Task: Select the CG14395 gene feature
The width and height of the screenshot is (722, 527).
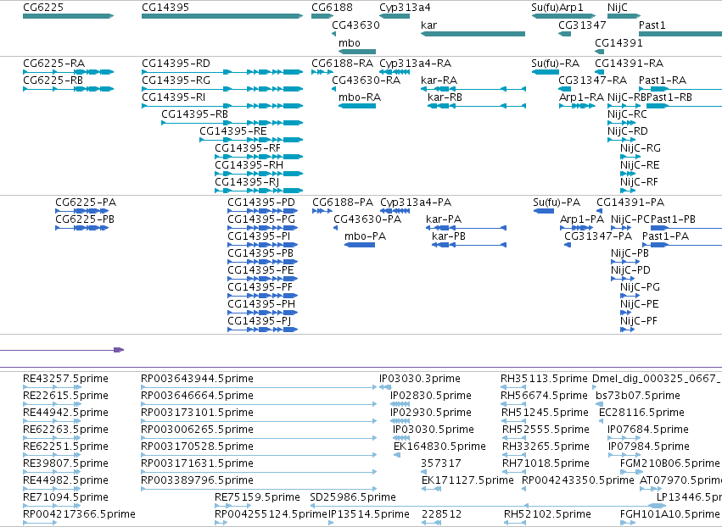Action: [x=222, y=16]
